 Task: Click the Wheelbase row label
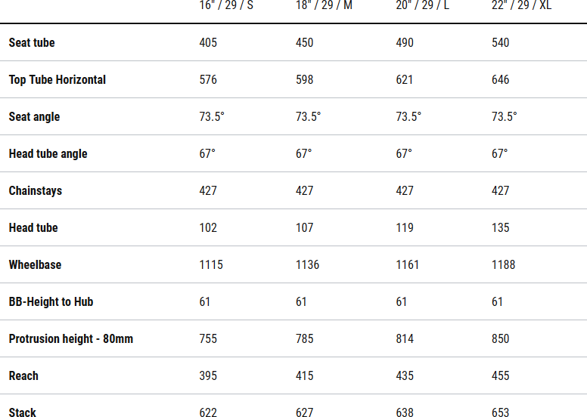pyautogui.click(x=35, y=264)
